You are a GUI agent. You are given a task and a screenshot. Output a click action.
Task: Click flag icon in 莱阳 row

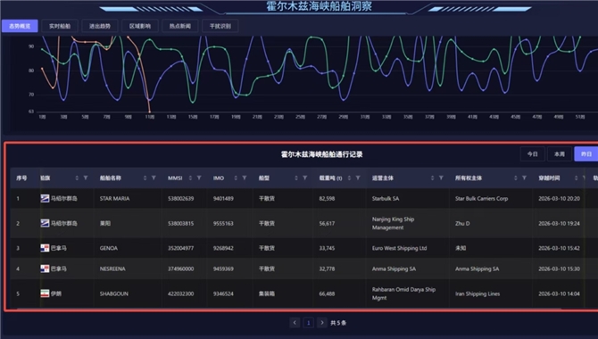[45, 223]
